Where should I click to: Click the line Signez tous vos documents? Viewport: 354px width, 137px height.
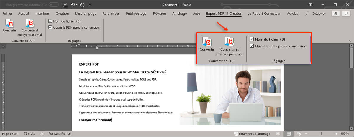tap(126, 113)
